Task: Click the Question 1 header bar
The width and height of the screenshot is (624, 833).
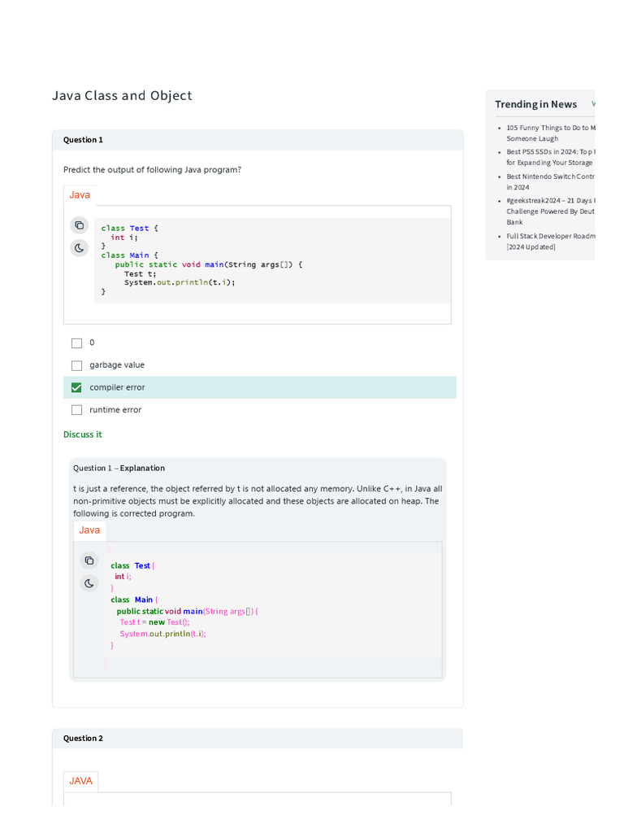Action: 258,140
